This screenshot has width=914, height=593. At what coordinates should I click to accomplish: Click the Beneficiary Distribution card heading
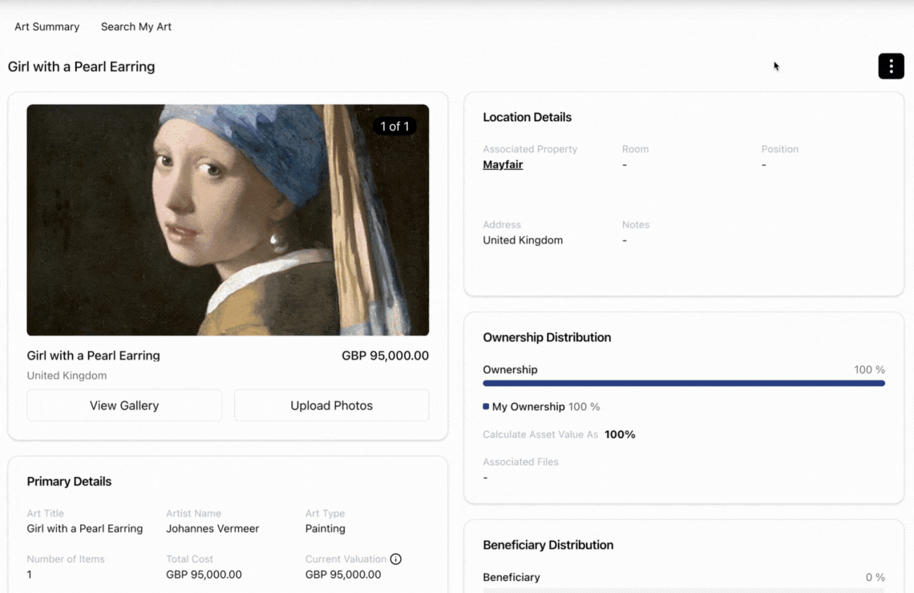click(x=548, y=545)
